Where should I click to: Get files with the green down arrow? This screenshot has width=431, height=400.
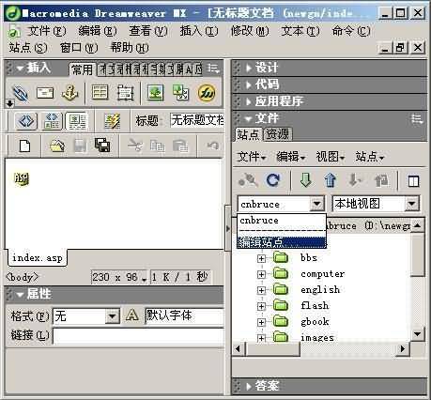[306, 180]
